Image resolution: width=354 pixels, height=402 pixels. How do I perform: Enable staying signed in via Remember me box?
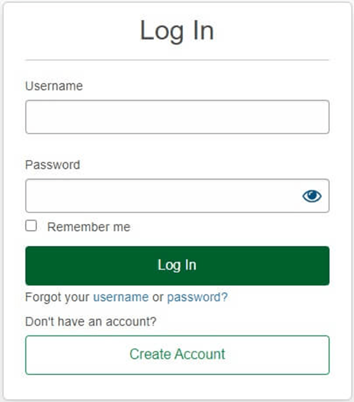31,226
